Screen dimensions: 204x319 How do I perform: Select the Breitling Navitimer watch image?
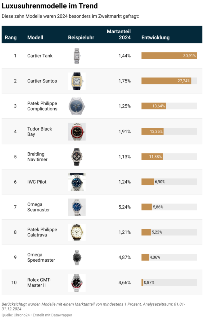(77, 157)
